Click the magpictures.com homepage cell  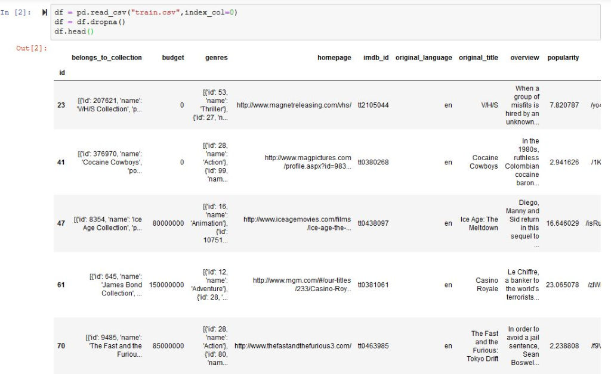pos(308,162)
